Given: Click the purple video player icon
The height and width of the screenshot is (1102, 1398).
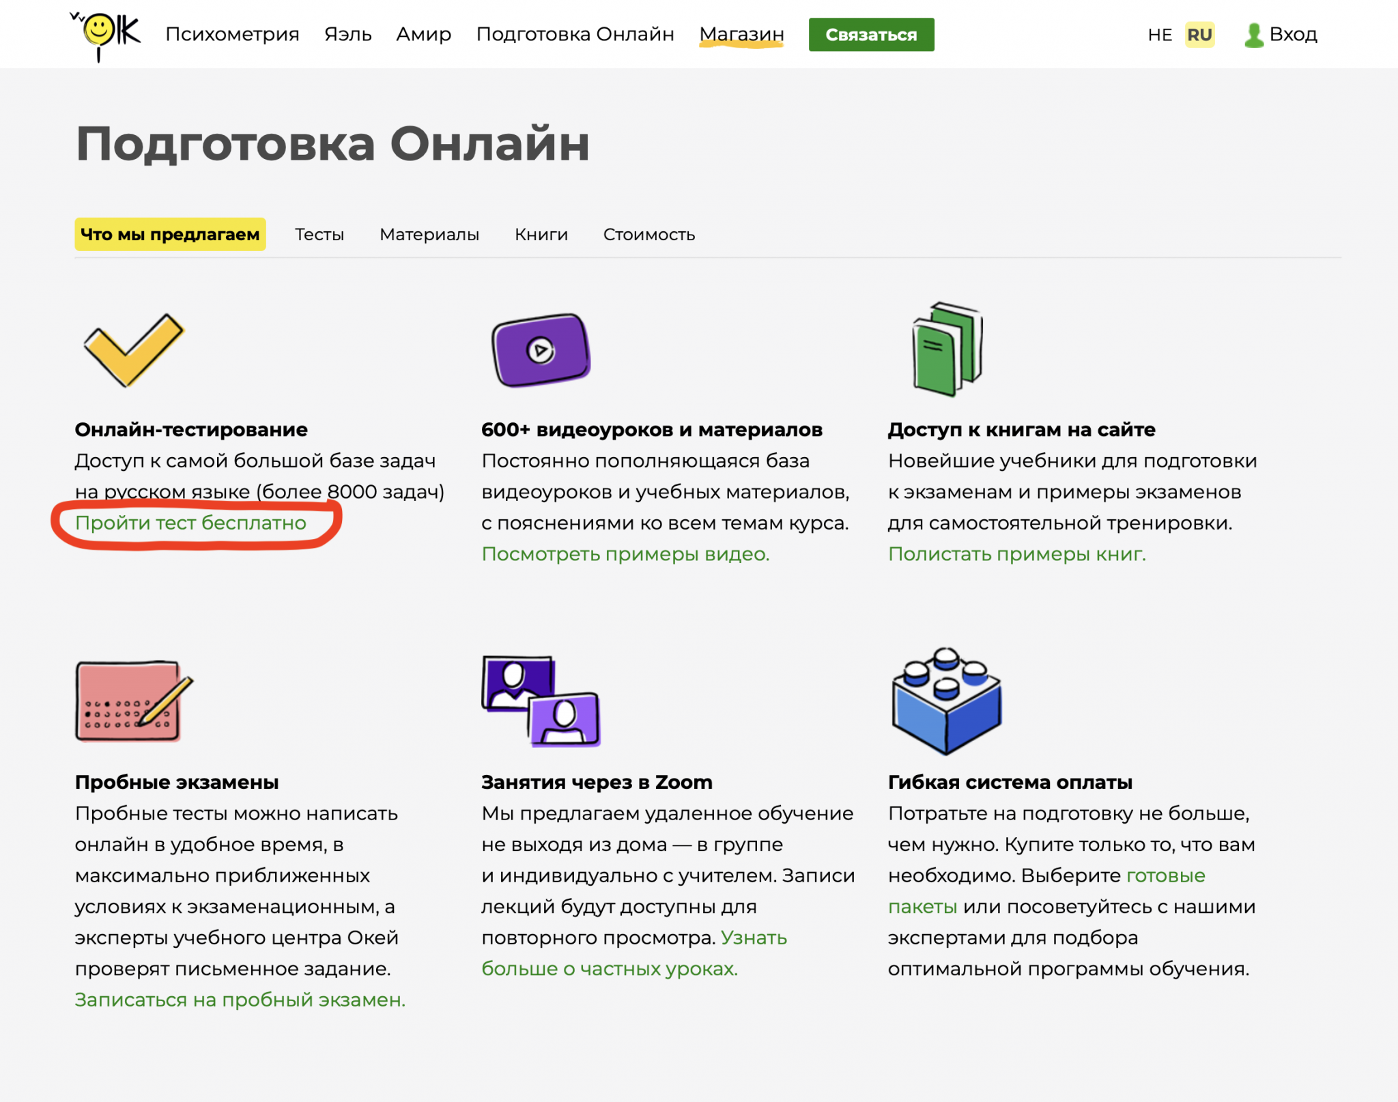Looking at the screenshot, I should [x=541, y=350].
